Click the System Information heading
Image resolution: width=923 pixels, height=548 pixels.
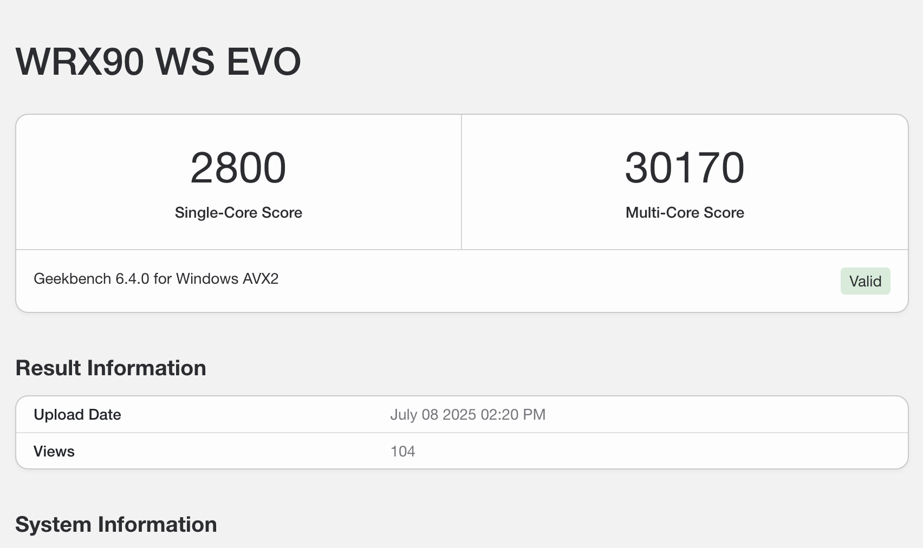(x=116, y=525)
